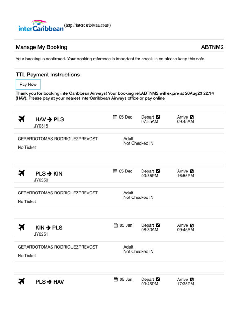Viewport: 238px width, 317px height.
Task: Click the Arrive icon at 16:55PM flight
Action: tap(192, 171)
